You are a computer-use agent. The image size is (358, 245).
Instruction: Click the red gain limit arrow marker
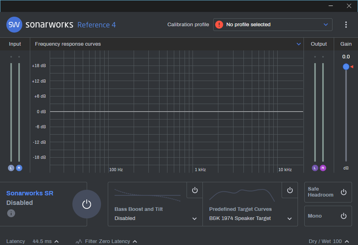(352, 67)
